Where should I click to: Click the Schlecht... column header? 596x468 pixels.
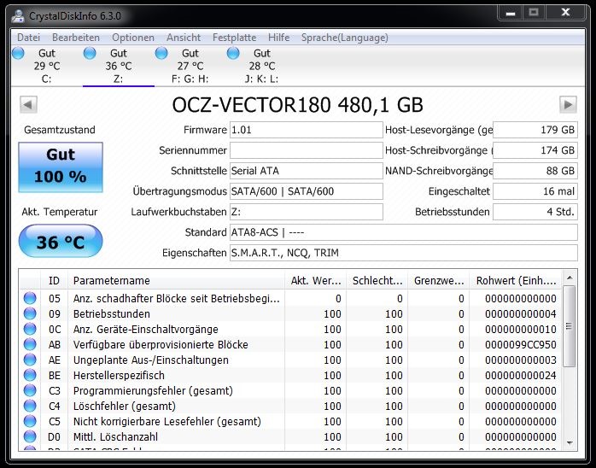tap(377, 281)
